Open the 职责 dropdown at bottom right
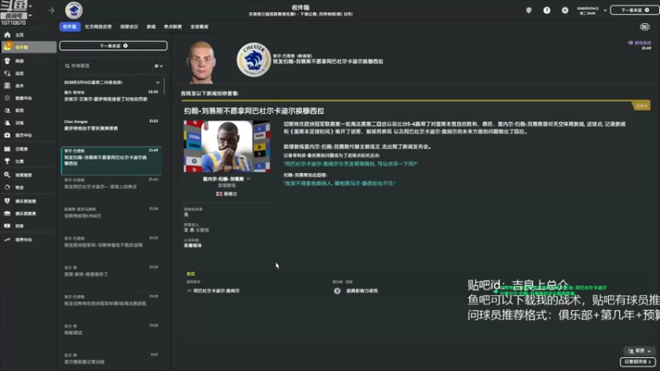The width and height of the screenshot is (660, 371). pyautogui.click(x=639, y=350)
